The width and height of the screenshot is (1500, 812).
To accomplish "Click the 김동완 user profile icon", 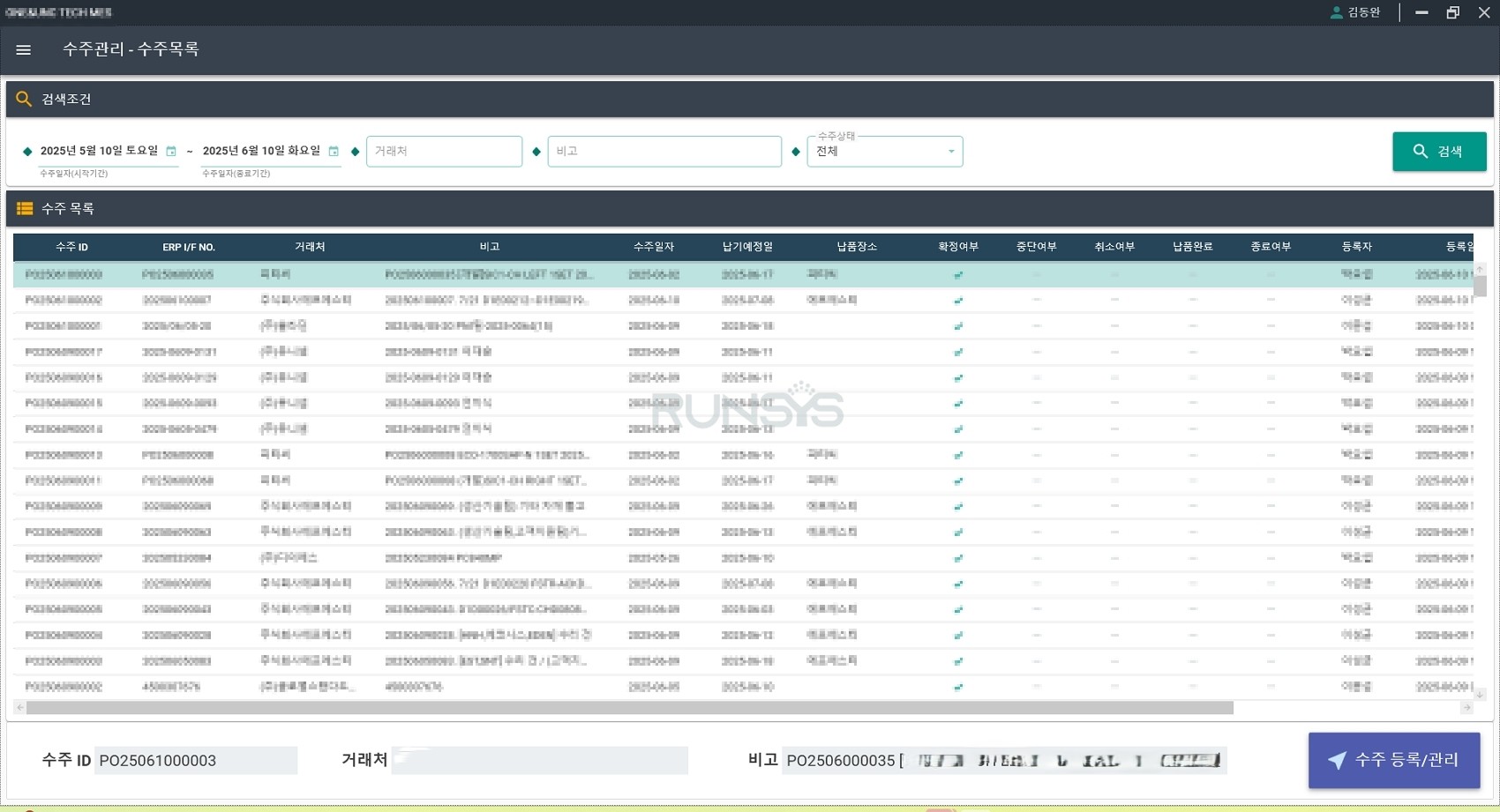I will [1336, 12].
